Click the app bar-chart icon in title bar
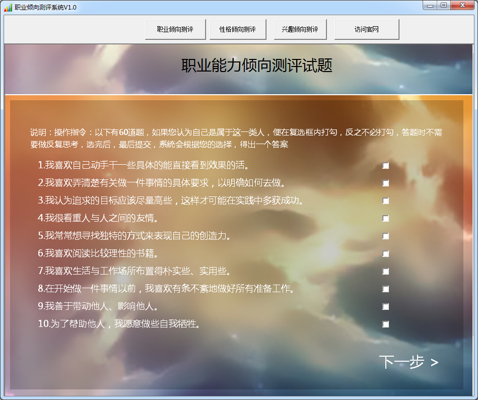This screenshot has height=400, width=478. click(8, 8)
